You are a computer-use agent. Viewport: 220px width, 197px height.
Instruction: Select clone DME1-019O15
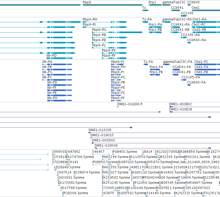click(102, 135)
